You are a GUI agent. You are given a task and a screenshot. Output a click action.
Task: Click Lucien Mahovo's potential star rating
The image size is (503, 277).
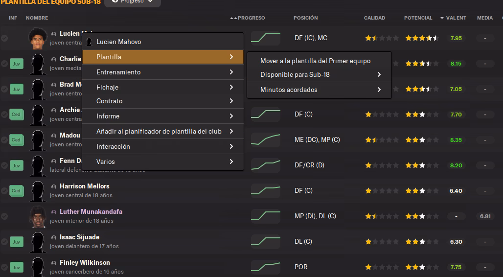coord(421,38)
